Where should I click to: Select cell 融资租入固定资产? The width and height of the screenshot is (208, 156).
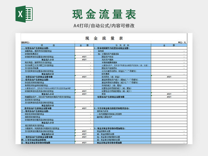pyautogui.click(x=122, y=117)
